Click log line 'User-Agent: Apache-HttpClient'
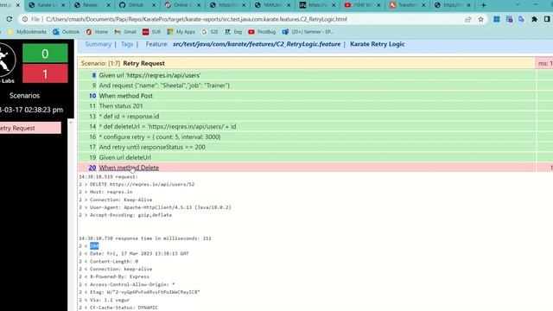 click(x=155, y=207)
